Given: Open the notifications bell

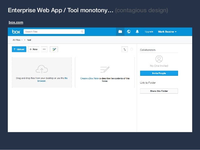Looking at the screenshot, I should 137,32.
